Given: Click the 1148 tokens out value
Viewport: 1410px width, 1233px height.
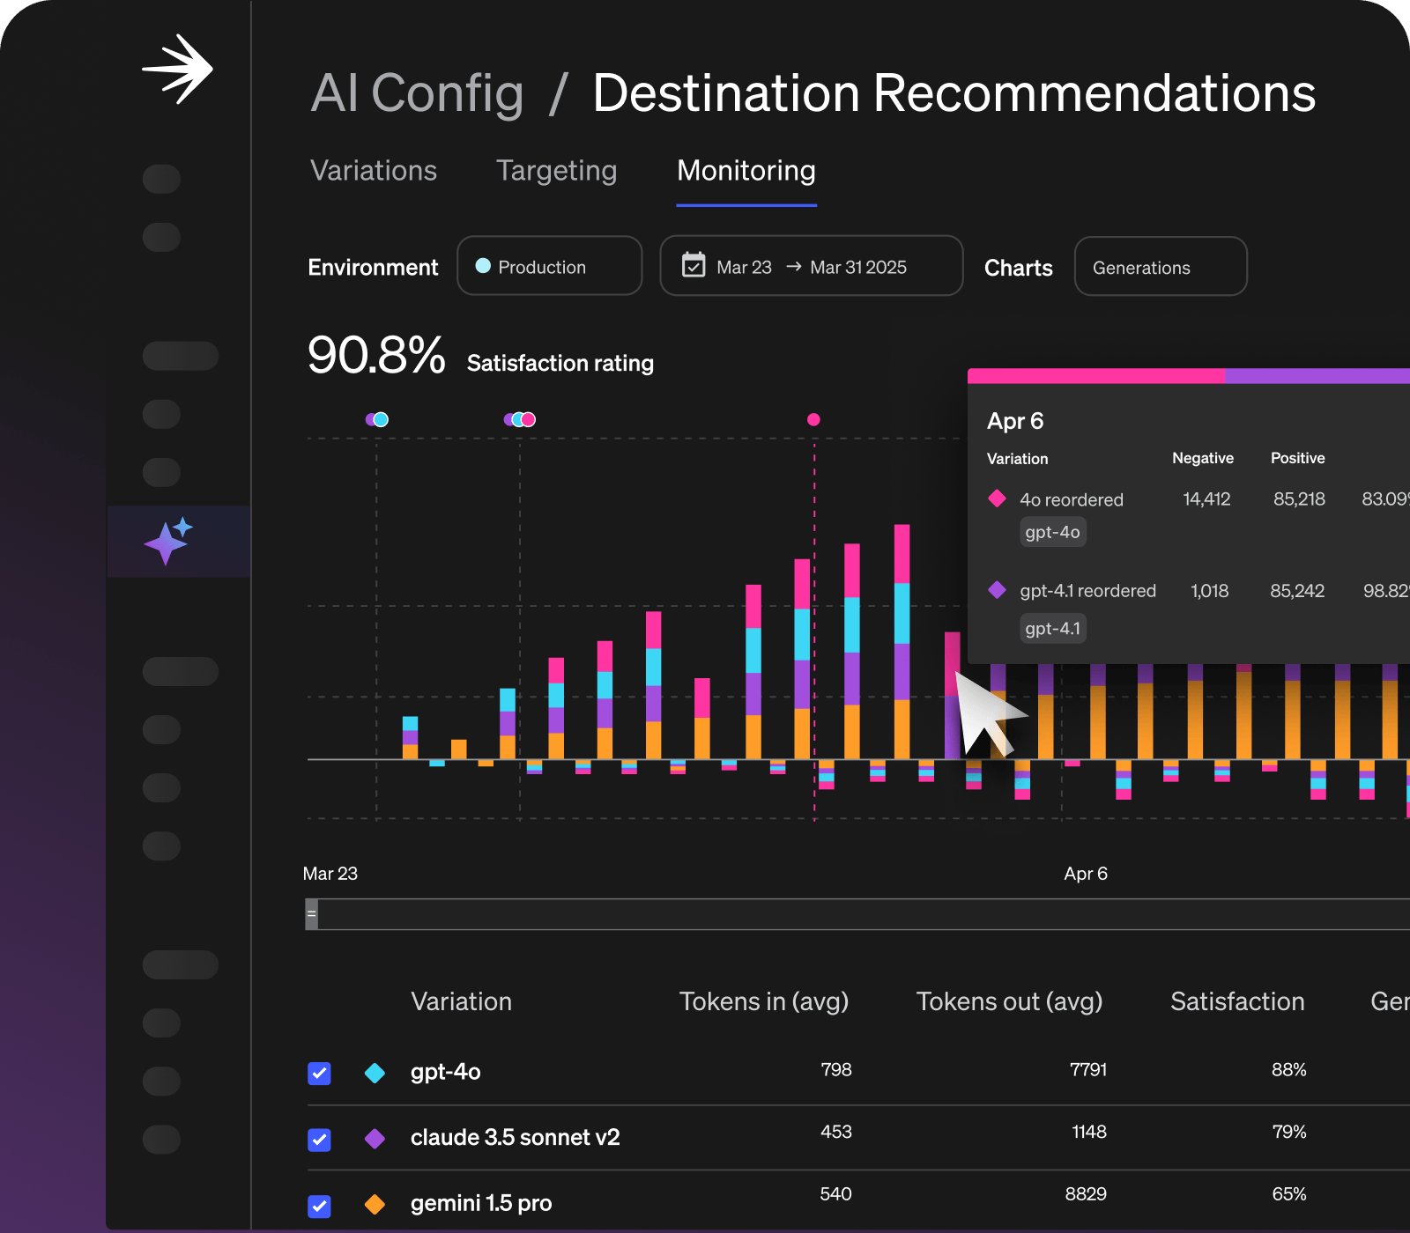Looking at the screenshot, I should point(1089,1132).
